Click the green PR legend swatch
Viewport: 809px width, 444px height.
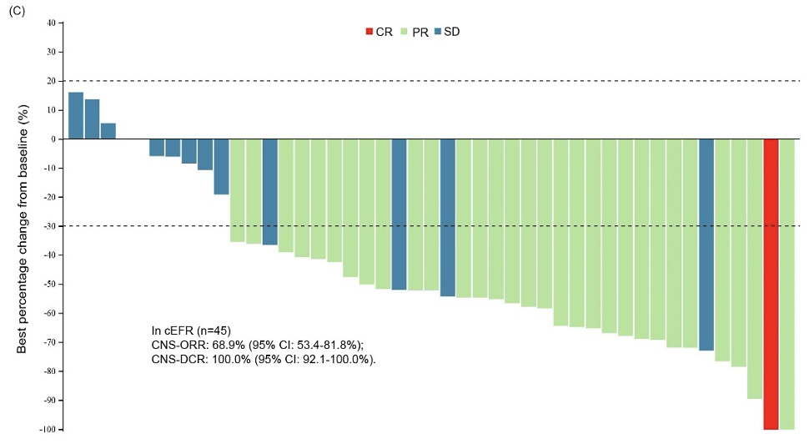pyautogui.click(x=404, y=32)
